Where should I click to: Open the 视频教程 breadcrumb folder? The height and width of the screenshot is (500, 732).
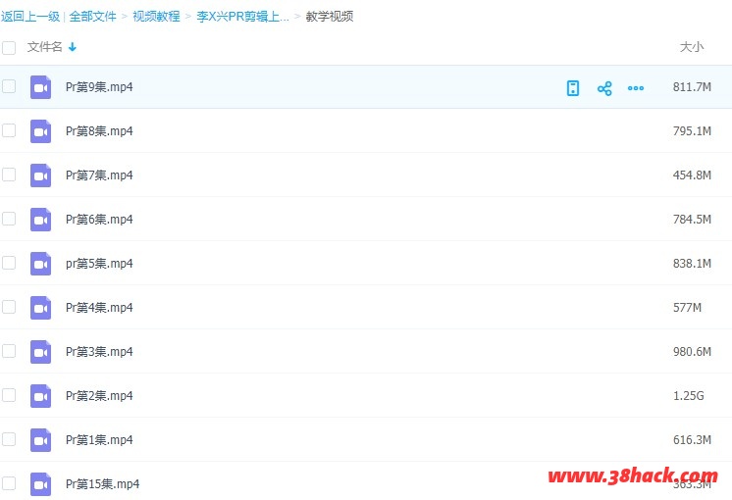pos(156,17)
